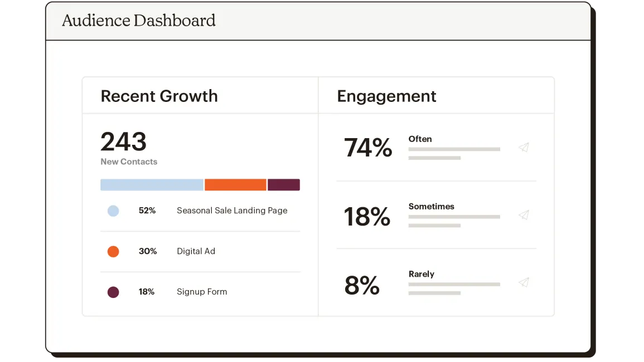This screenshot has width=644, height=362.
Task: Click the send icon beside Sometimes
Action: 524,215
